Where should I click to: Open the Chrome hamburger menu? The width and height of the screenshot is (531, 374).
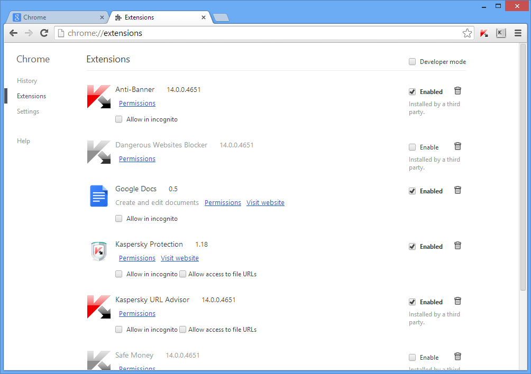pos(518,33)
